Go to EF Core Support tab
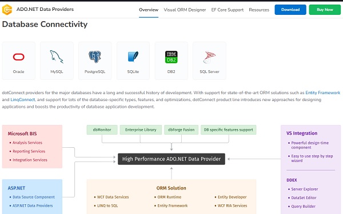 (228, 10)
